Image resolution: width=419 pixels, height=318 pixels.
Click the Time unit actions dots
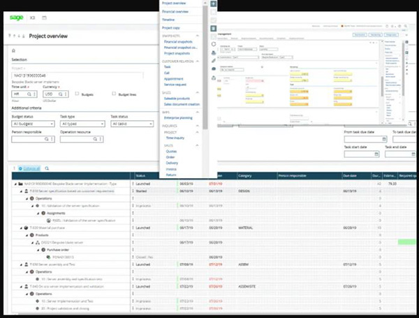34,94
